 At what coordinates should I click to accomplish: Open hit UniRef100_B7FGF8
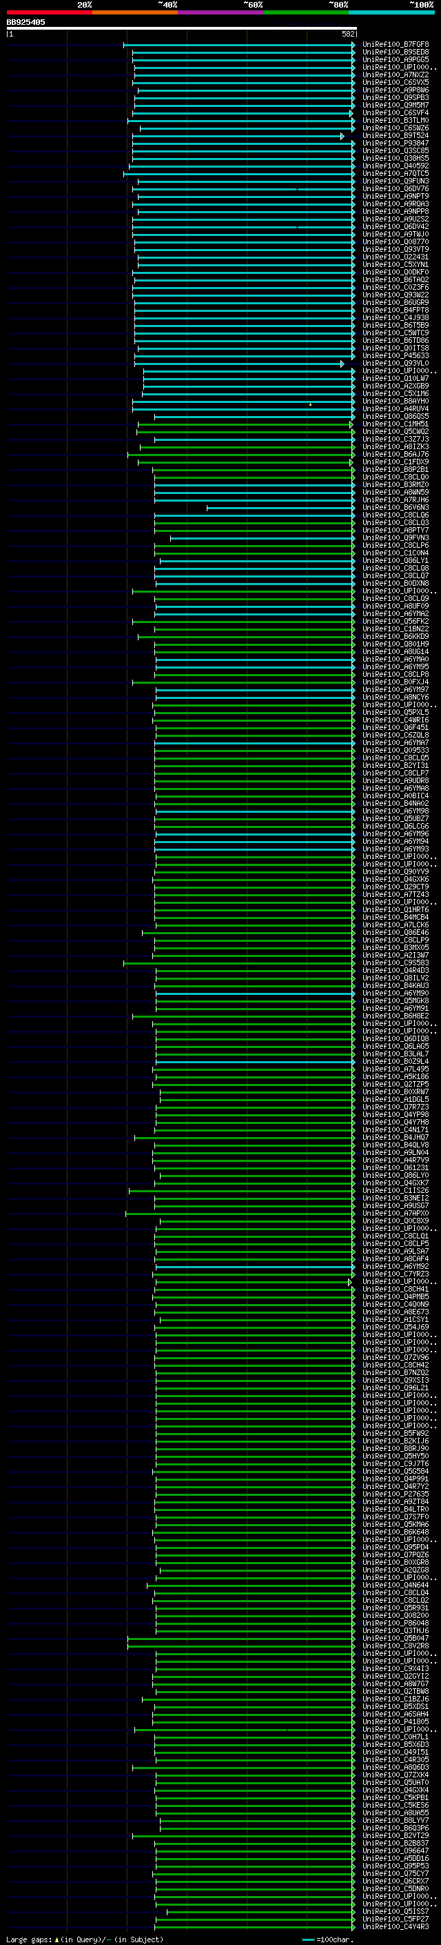(395, 45)
